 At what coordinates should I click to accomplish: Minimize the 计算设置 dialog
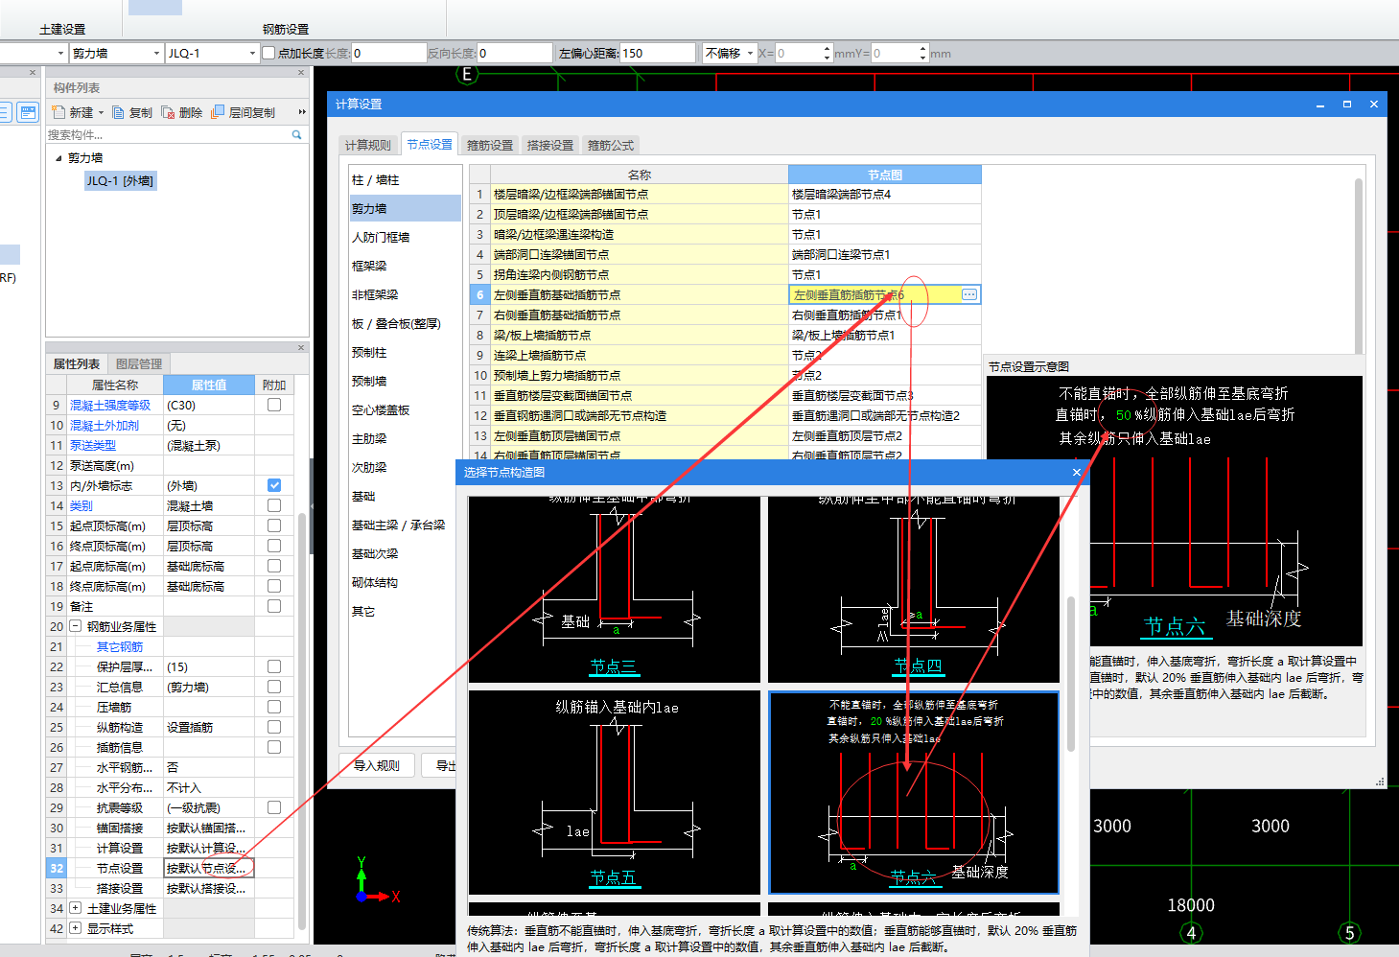pos(1320,104)
